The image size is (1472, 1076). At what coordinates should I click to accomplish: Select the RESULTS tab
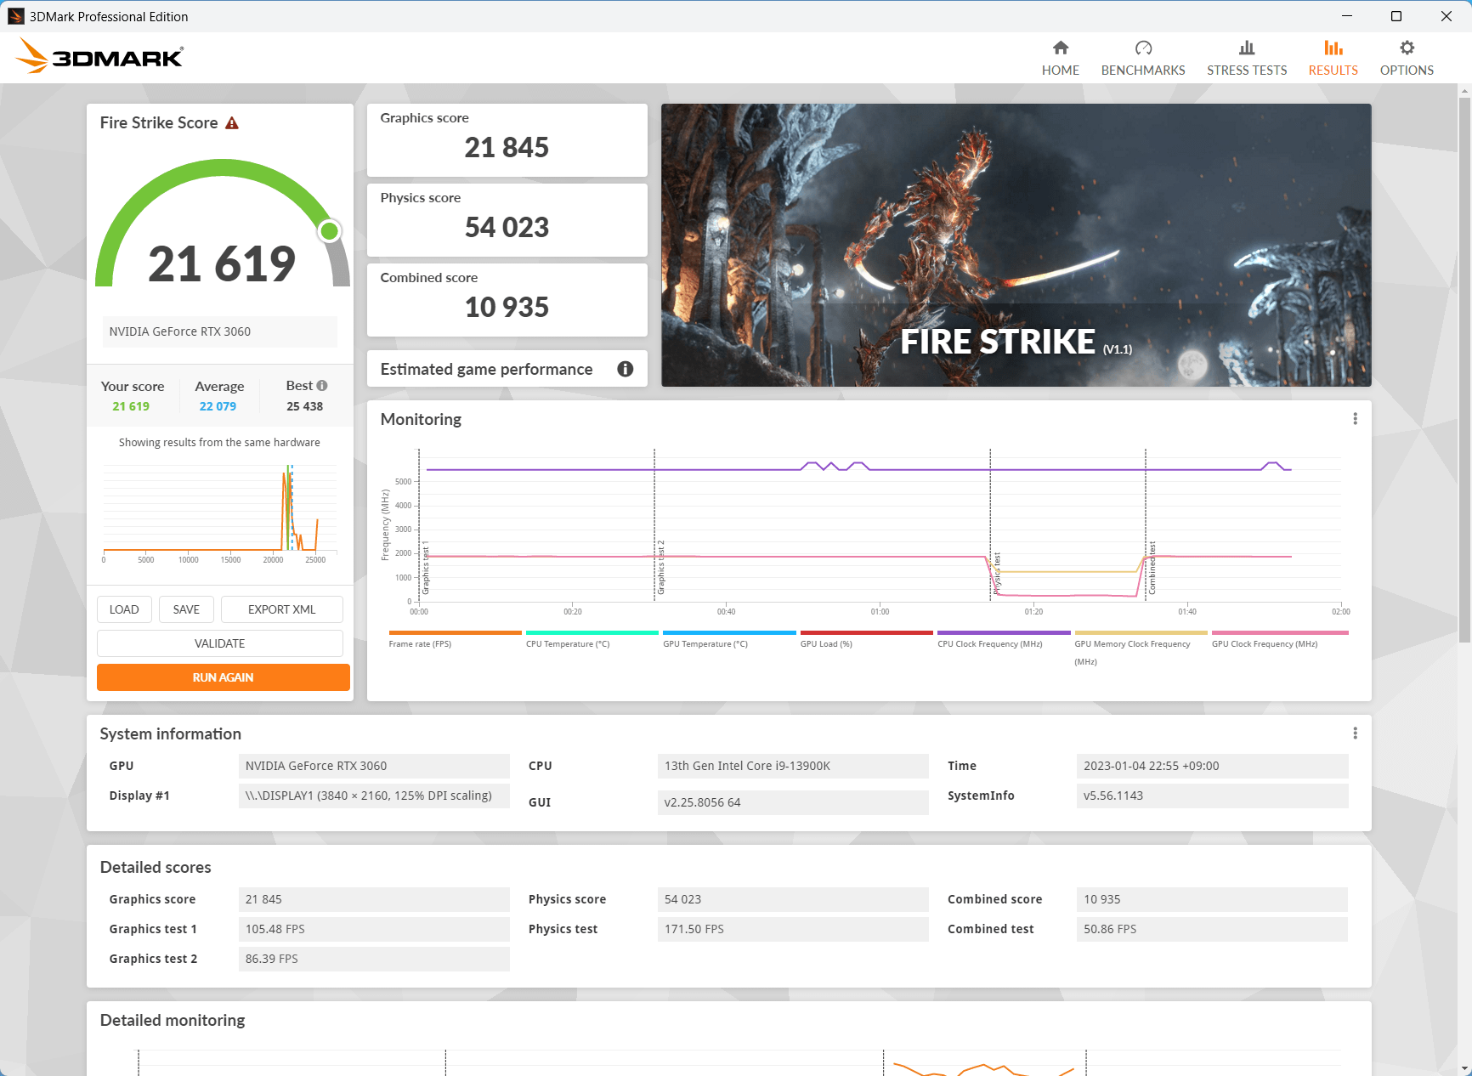pos(1333,59)
